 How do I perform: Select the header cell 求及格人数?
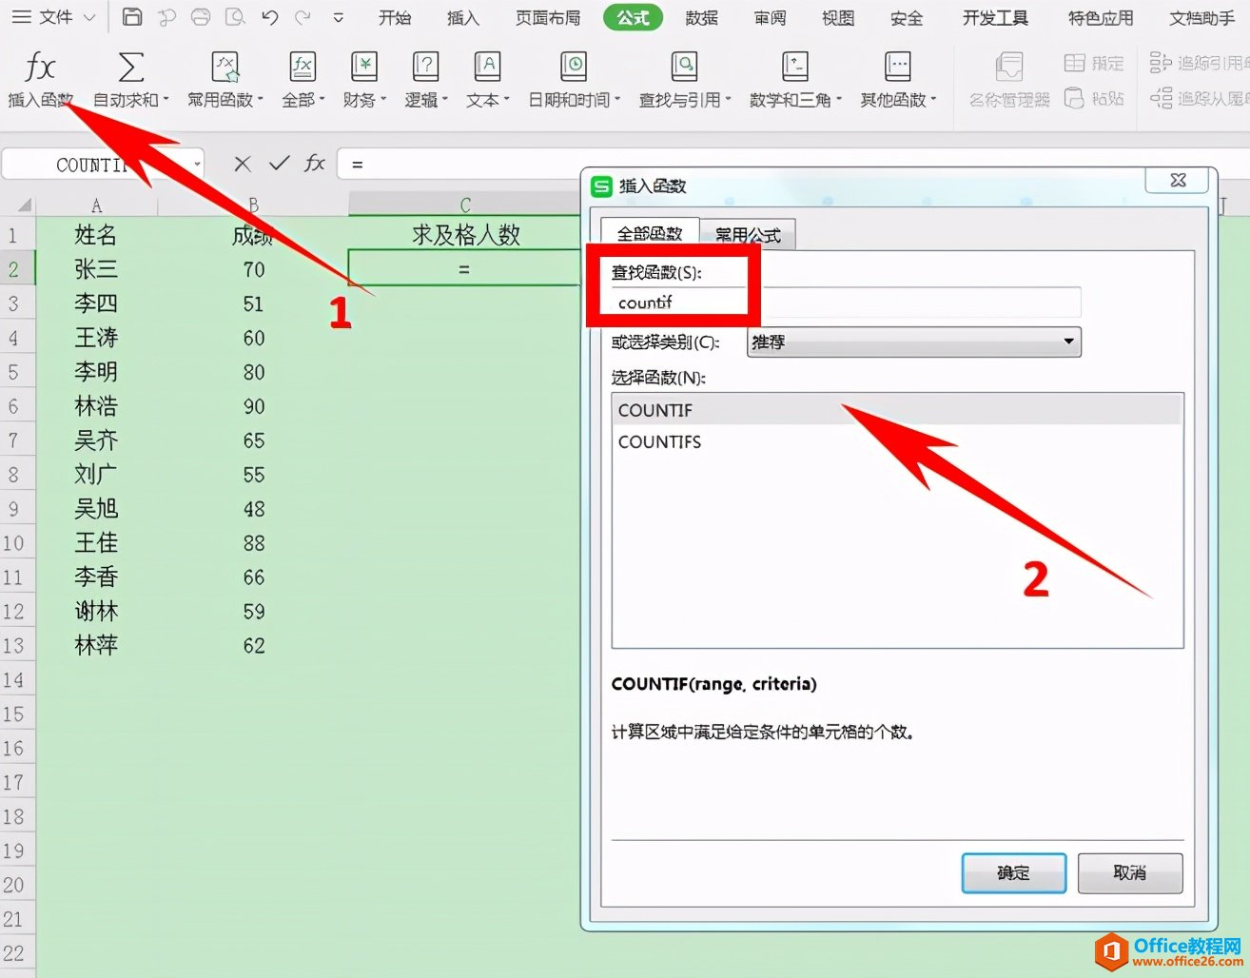coord(465,235)
